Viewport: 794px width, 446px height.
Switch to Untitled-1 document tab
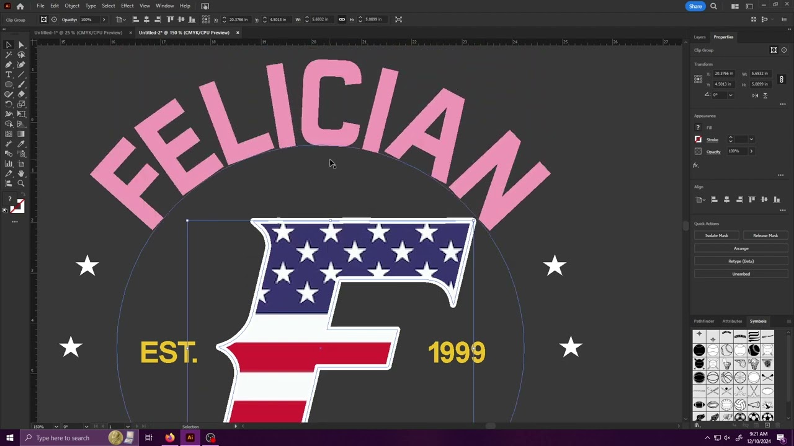(78, 32)
